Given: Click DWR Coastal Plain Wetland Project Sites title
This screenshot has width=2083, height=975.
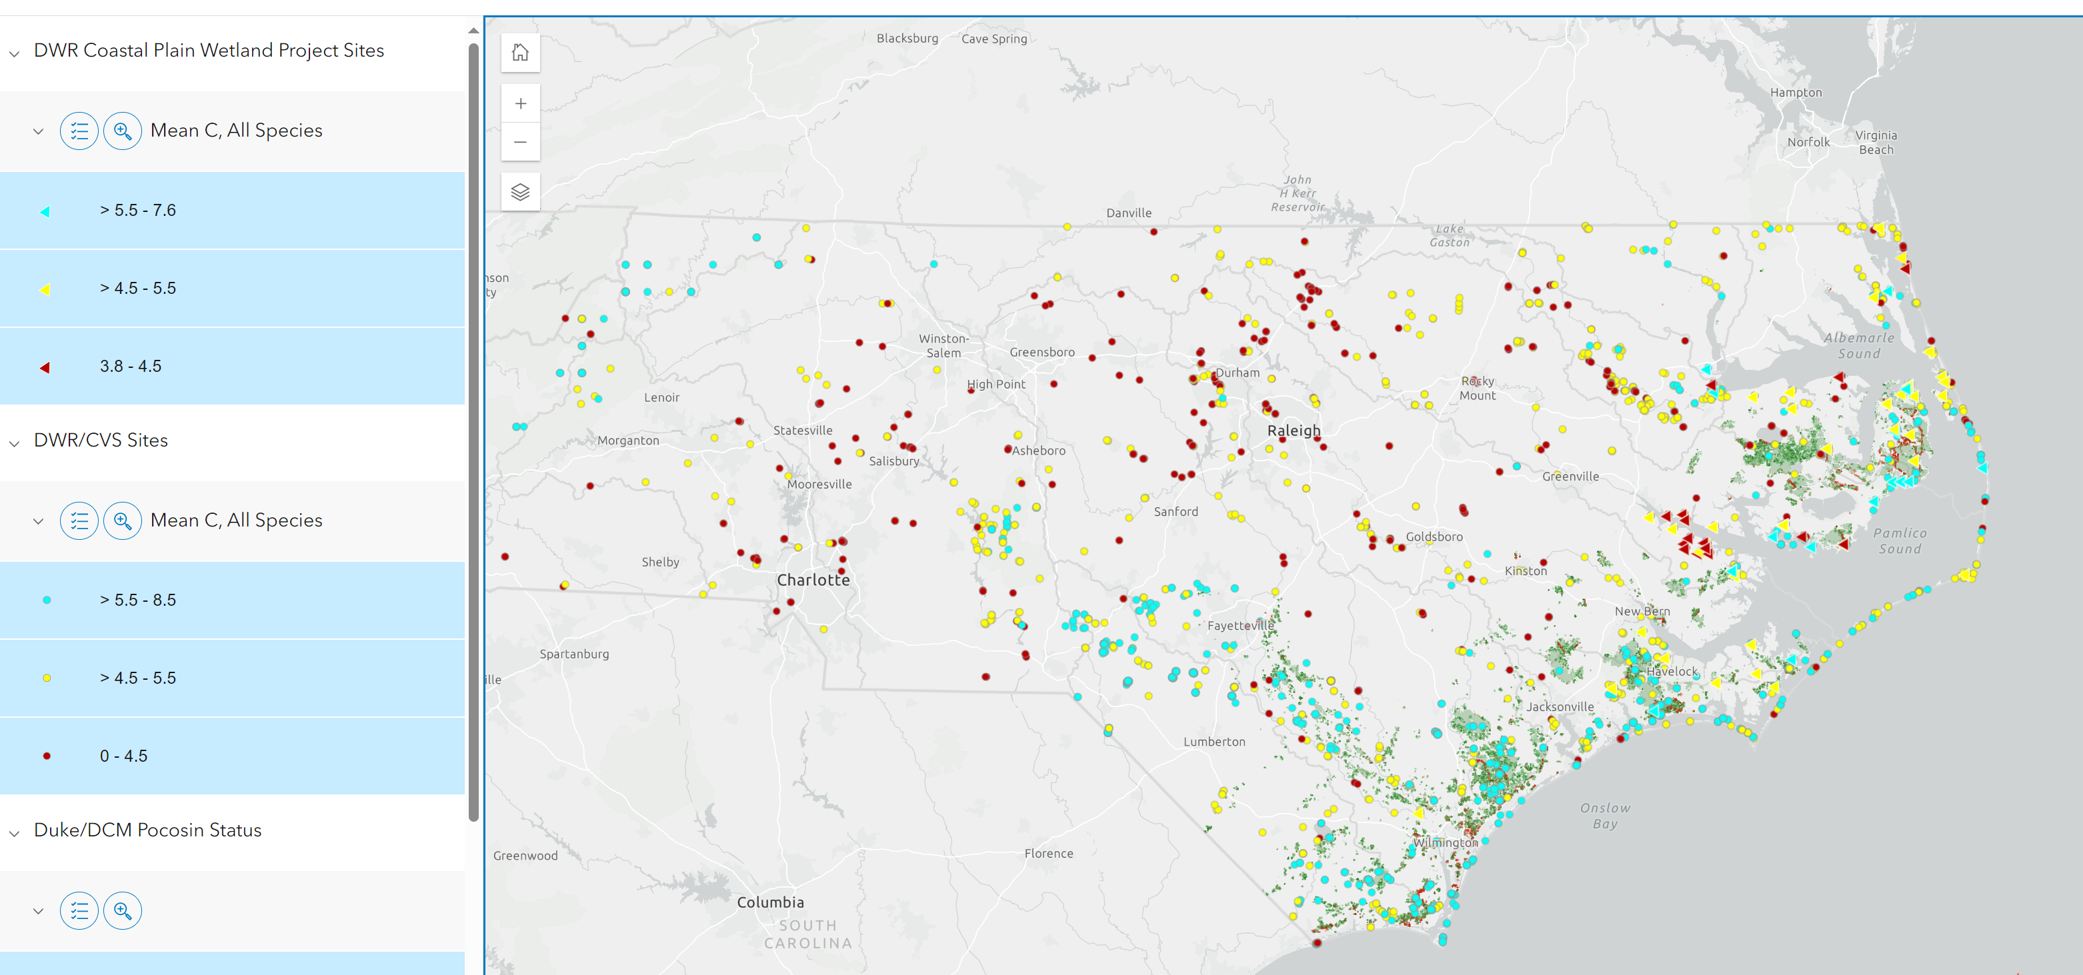Looking at the screenshot, I should pos(209,50).
